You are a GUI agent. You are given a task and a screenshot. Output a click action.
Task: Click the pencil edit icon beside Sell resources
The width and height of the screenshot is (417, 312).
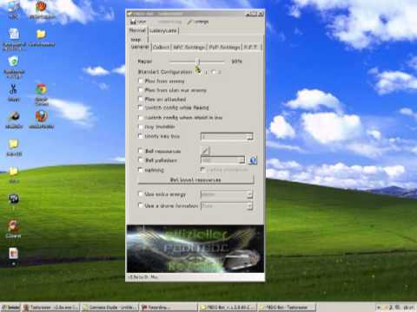click(x=205, y=150)
